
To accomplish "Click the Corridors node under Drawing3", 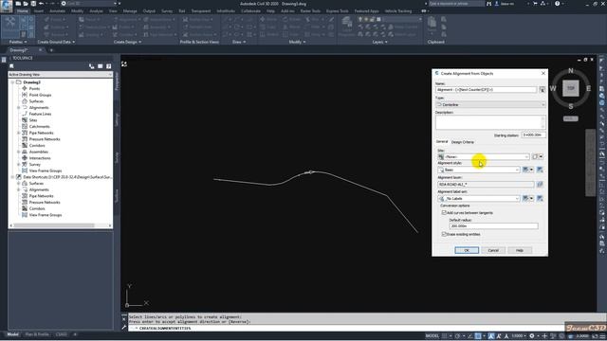I will tap(37, 145).
